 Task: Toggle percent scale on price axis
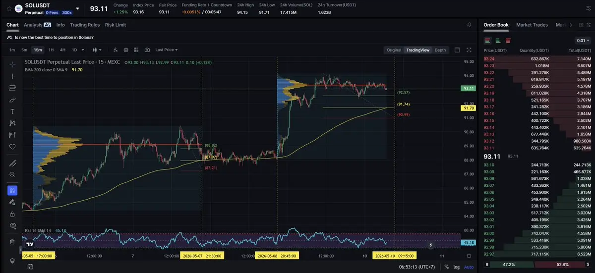[x=446, y=267]
